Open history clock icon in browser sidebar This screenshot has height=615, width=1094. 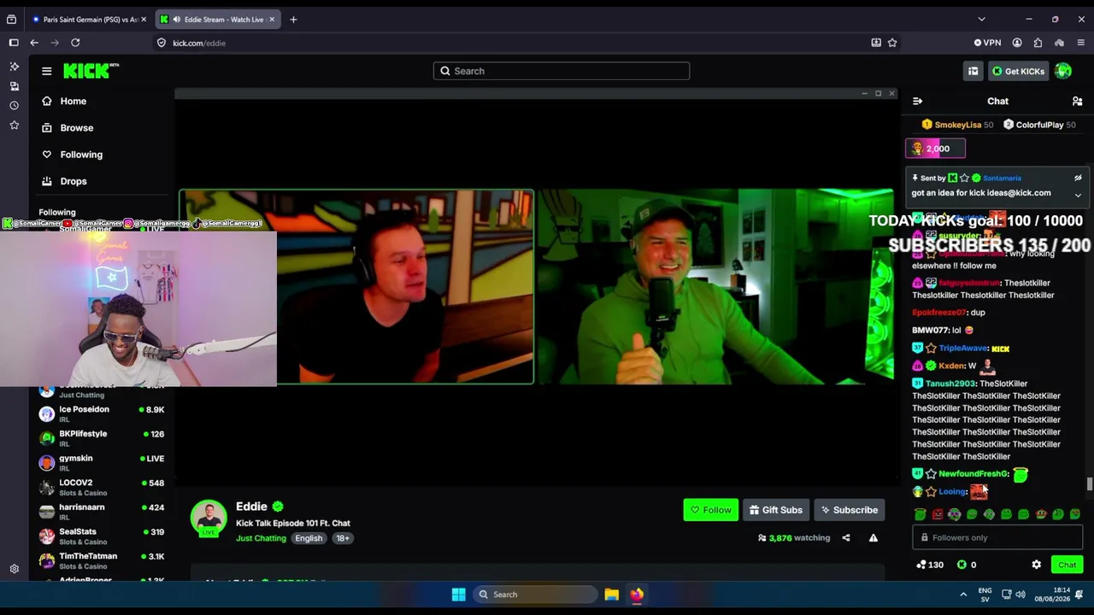coord(14,105)
